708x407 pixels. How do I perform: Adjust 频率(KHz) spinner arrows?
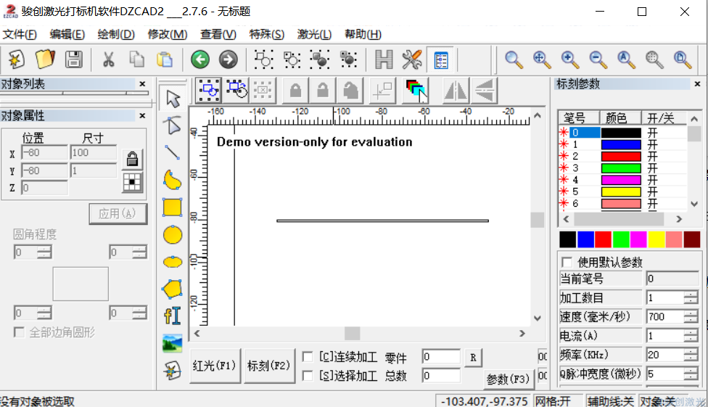[x=691, y=355]
